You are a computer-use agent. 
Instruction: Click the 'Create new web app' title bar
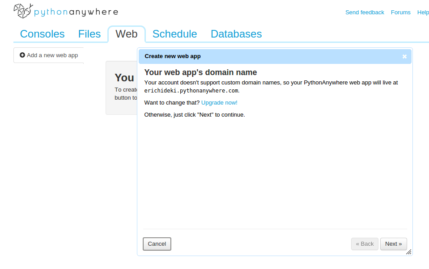pos(275,56)
